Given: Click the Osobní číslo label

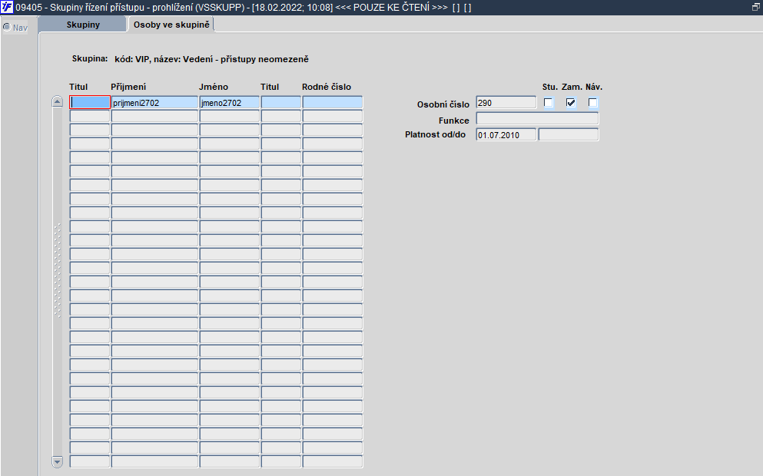Looking at the screenshot, I should 443,104.
